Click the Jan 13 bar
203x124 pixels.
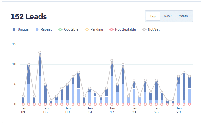[x=90, y=96]
